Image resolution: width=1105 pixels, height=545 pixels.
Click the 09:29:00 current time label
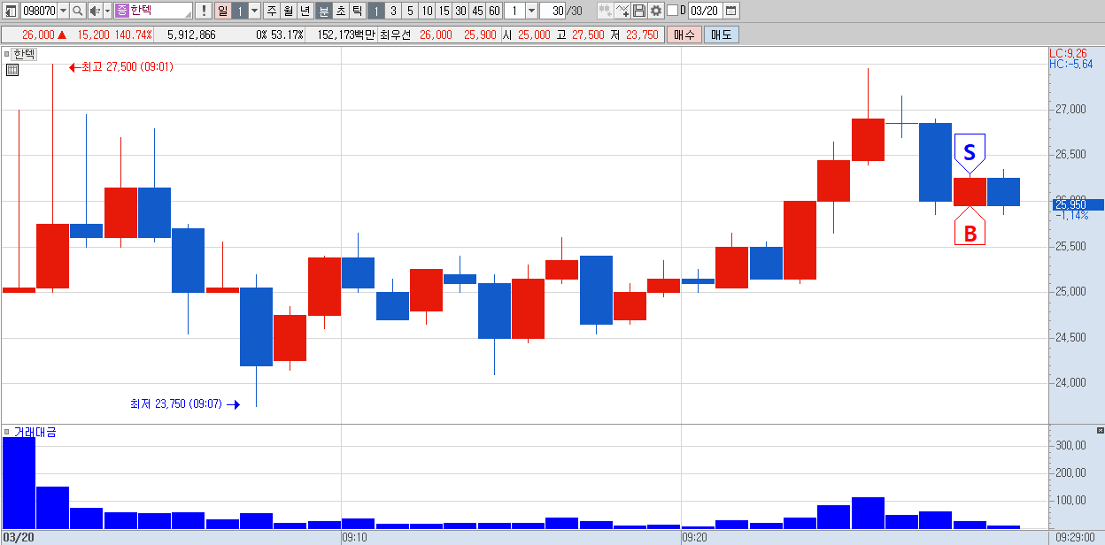(x=1077, y=537)
